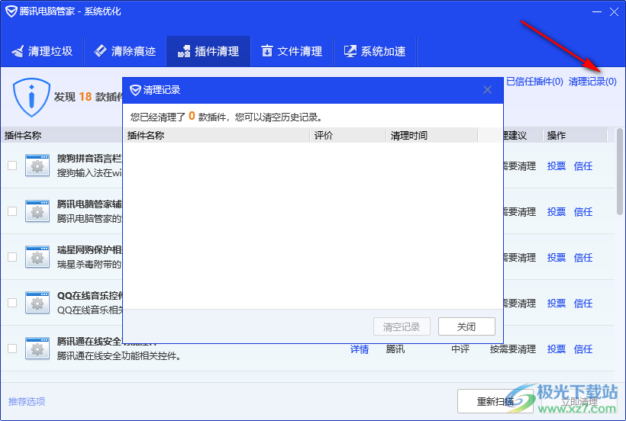
Task: Click the eraser icon on 清除痕迹
Action: 100,50
